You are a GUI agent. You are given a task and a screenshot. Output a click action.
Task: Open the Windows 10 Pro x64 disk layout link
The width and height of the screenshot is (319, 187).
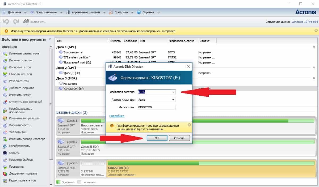(x=305, y=22)
